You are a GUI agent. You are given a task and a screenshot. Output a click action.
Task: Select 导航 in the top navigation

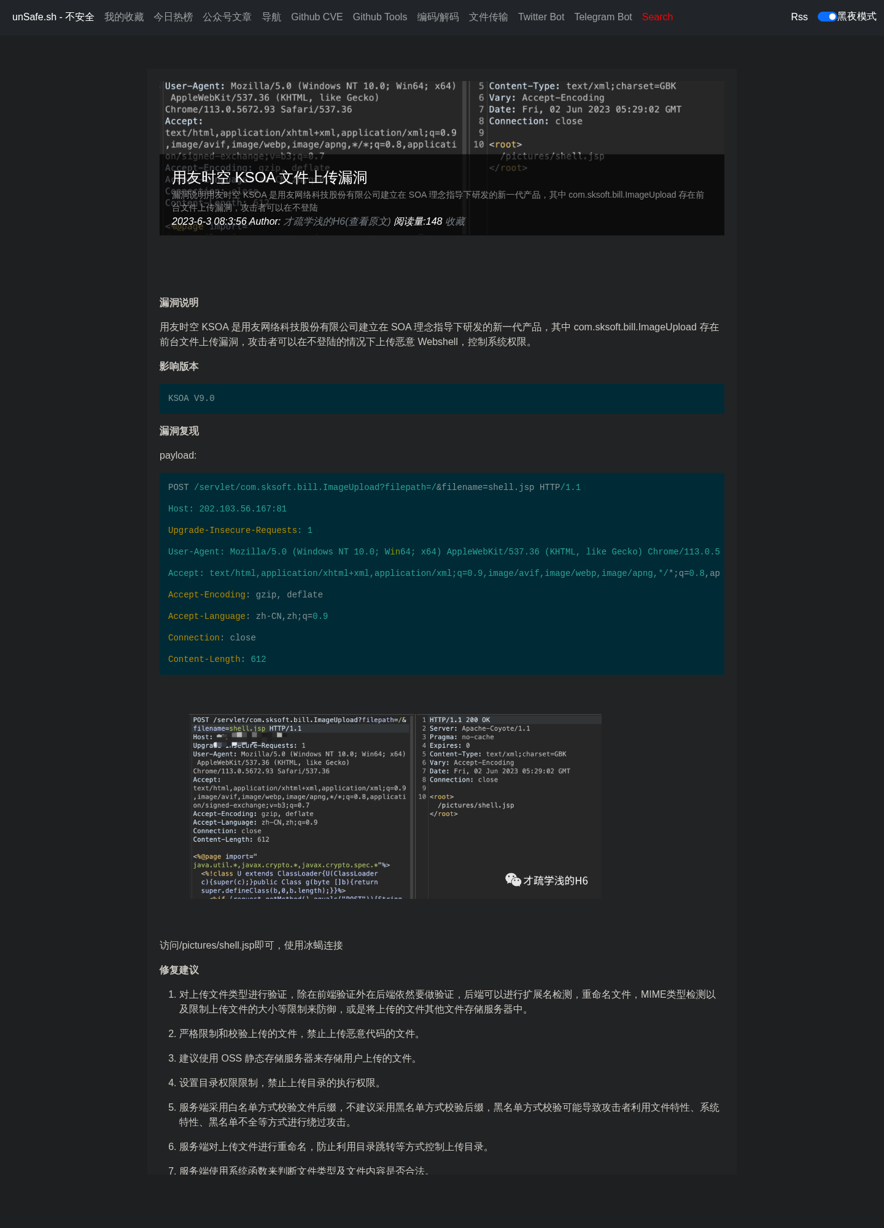[x=271, y=17]
